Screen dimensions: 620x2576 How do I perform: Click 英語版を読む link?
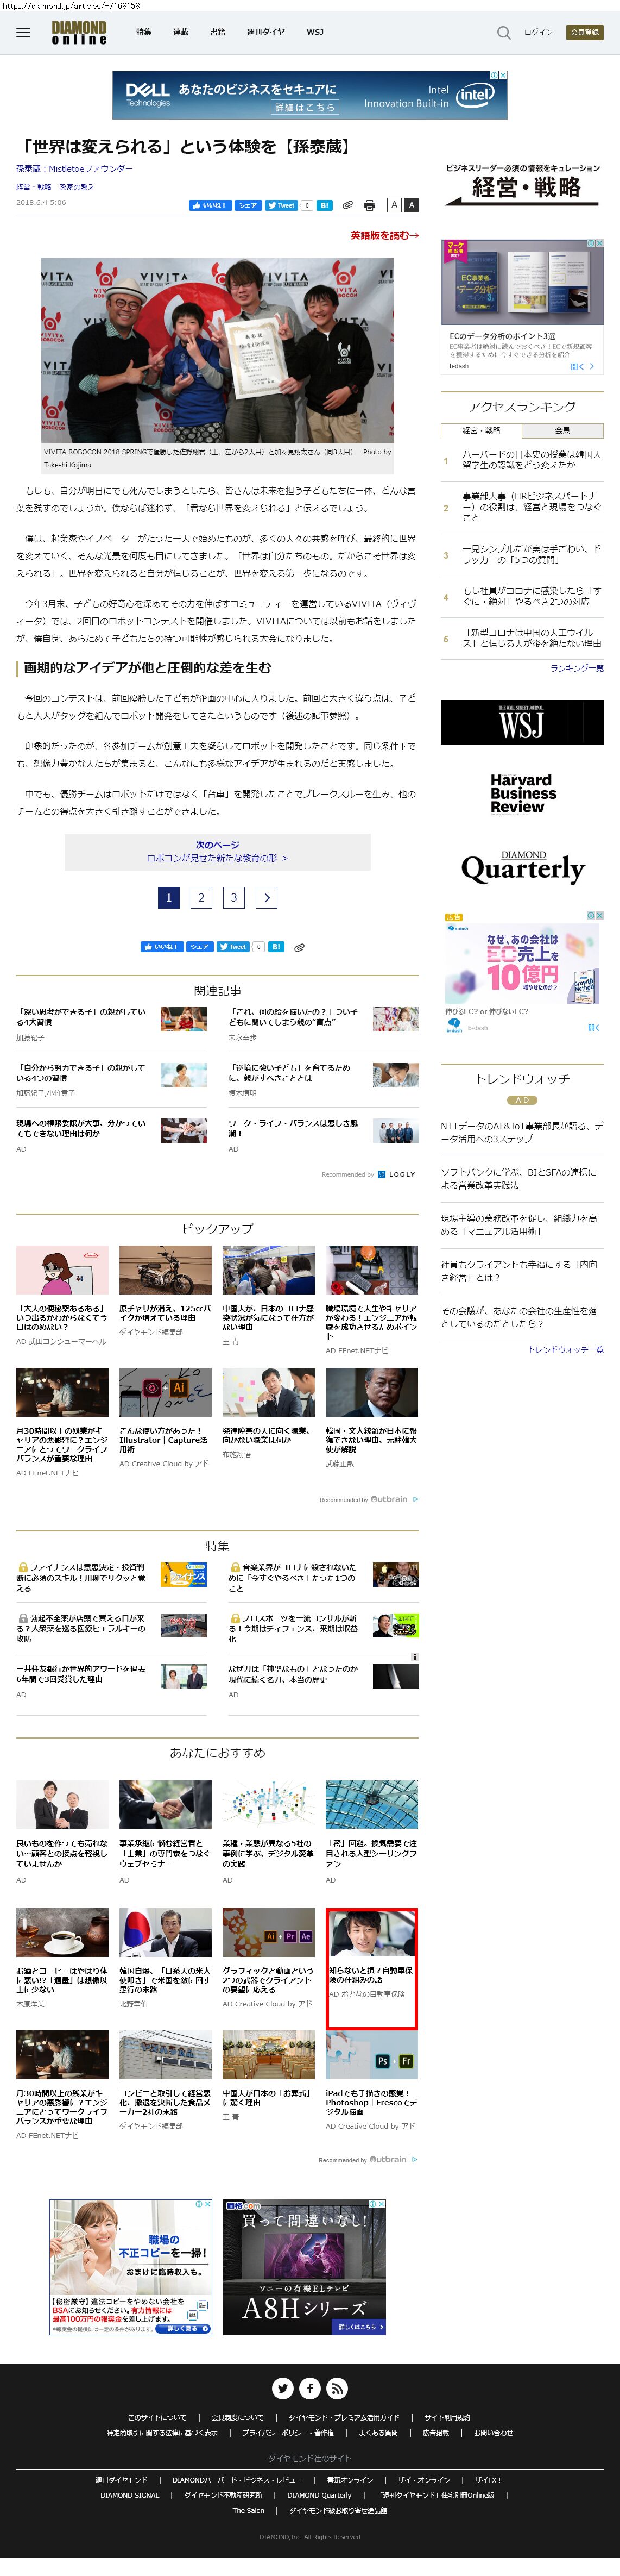click(383, 235)
